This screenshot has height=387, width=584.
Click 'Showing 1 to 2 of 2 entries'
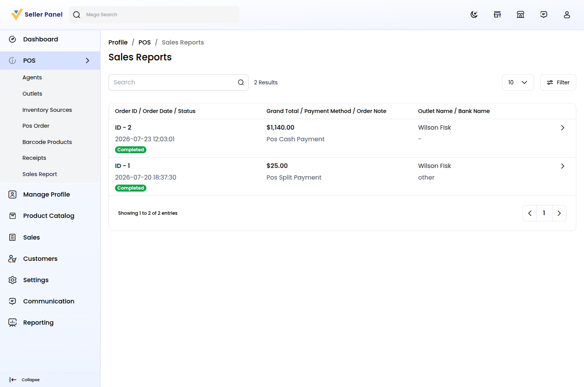click(148, 213)
